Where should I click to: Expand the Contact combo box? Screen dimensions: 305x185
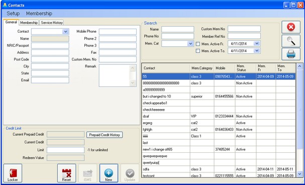65,32
